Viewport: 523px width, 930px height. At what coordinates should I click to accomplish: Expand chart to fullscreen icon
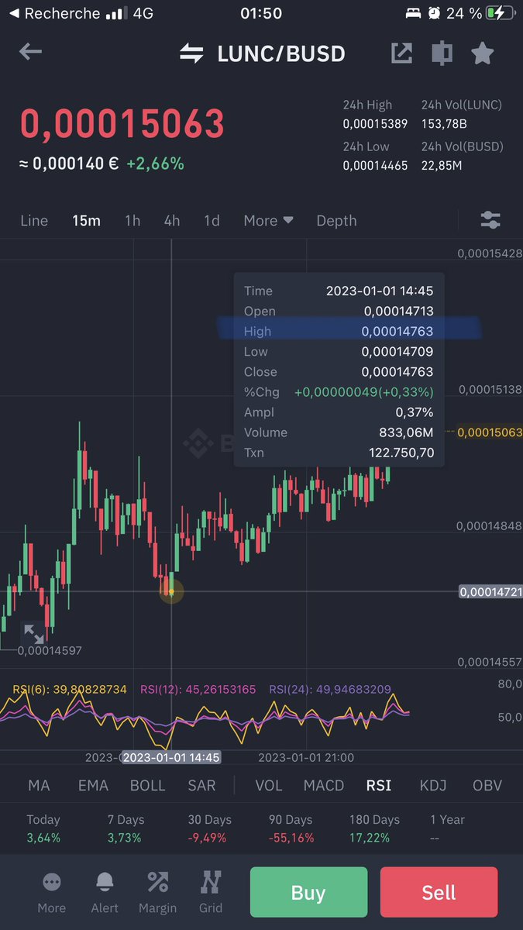[33, 633]
